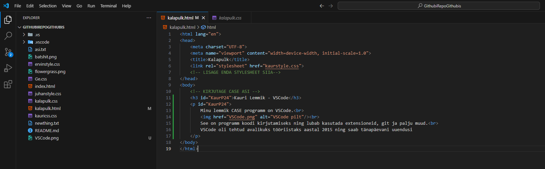The height and width of the screenshot is (169, 545).
Task: Open the Go menu
Action: pyautogui.click(x=79, y=6)
